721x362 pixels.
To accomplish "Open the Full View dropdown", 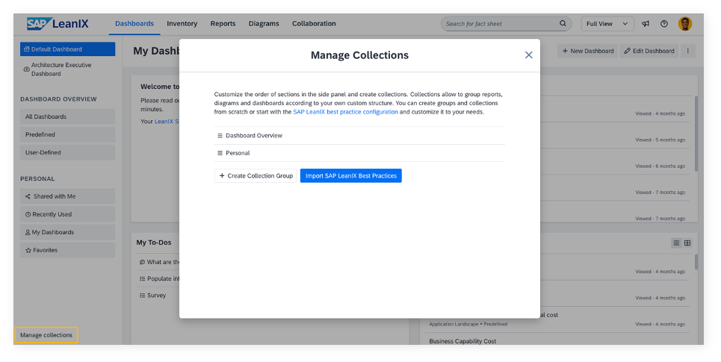I will click(x=607, y=24).
